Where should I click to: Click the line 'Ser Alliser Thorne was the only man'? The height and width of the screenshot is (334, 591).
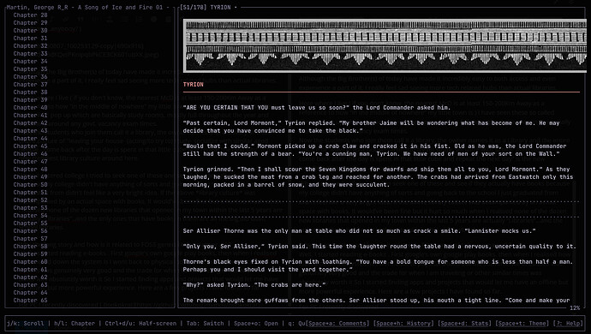(359, 231)
